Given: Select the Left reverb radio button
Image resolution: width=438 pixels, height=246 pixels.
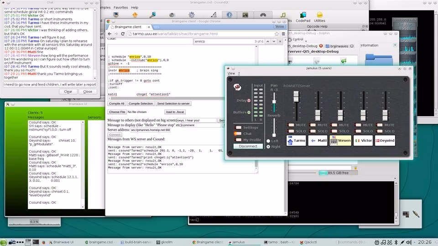Looking at the screenshot, I should (x=268, y=141).
